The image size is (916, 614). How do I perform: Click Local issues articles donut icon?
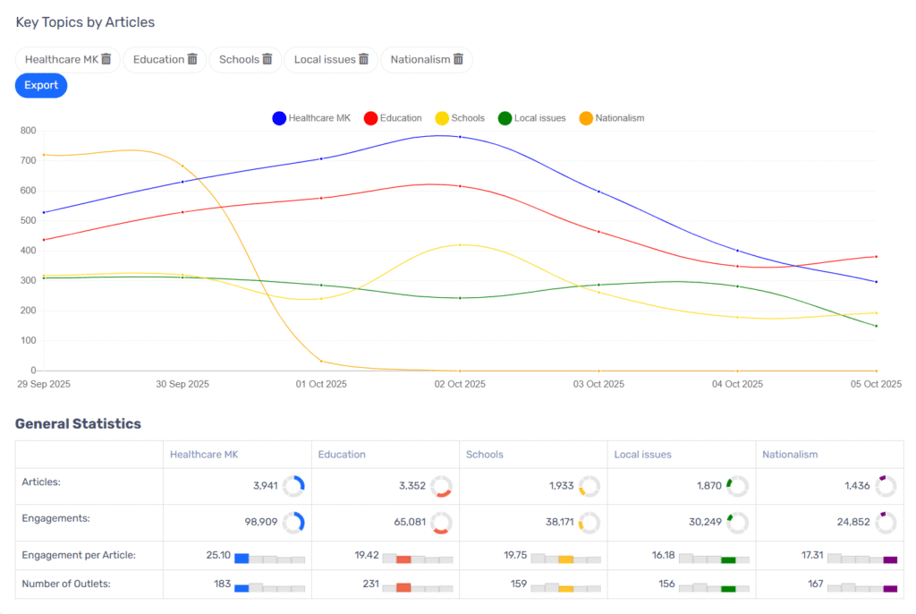[737, 486]
